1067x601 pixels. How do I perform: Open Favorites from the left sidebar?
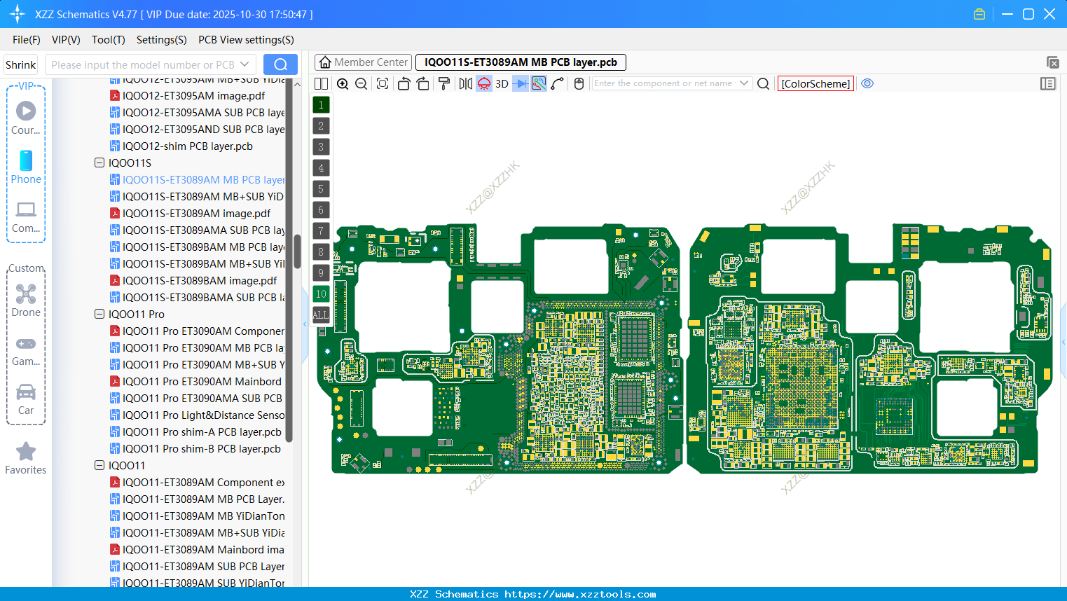(26, 459)
